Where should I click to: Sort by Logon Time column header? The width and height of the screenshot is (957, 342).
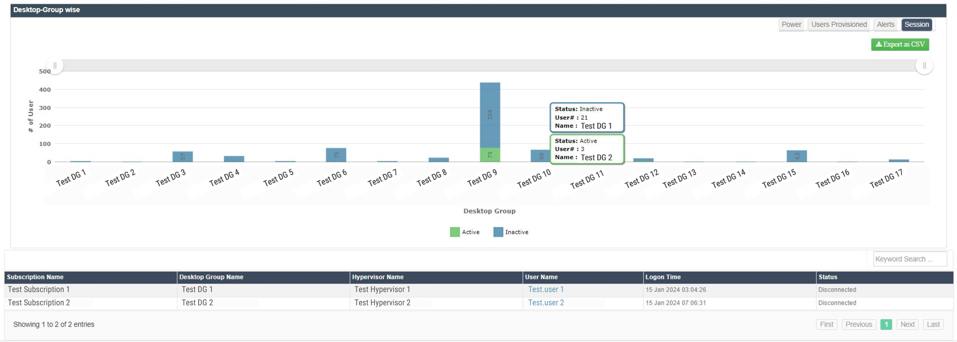pos(663,277)
